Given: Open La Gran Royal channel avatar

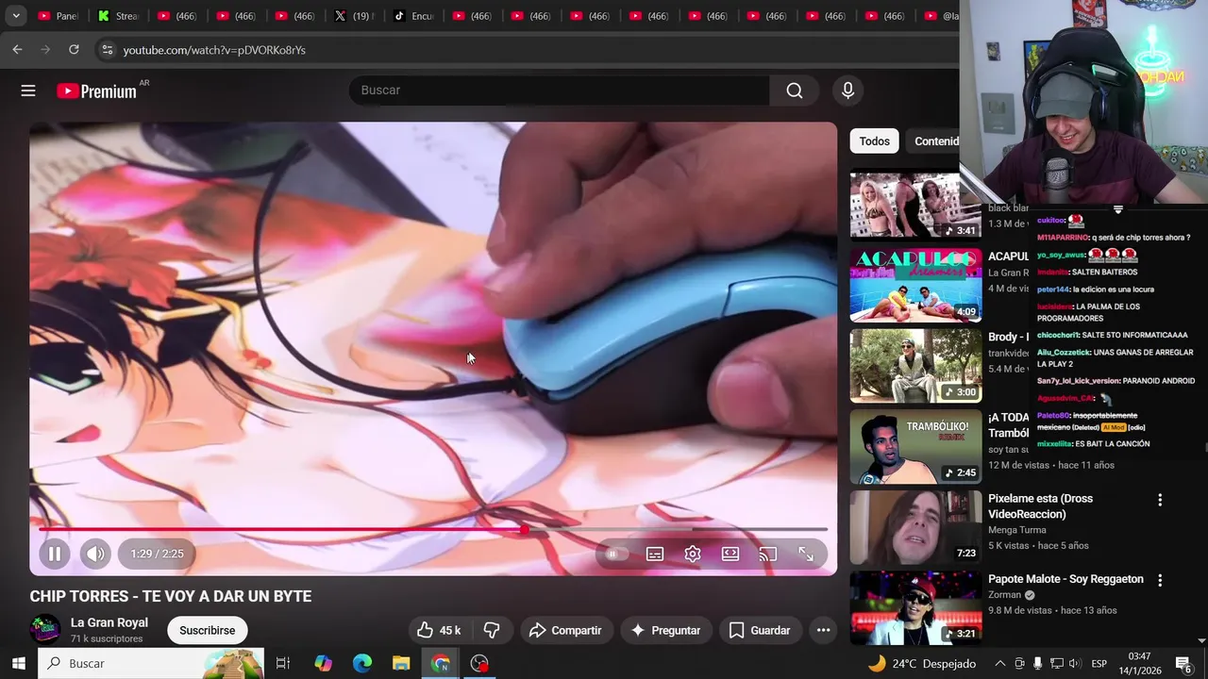Looking at the screenshot, I should [x=45, y=630].
